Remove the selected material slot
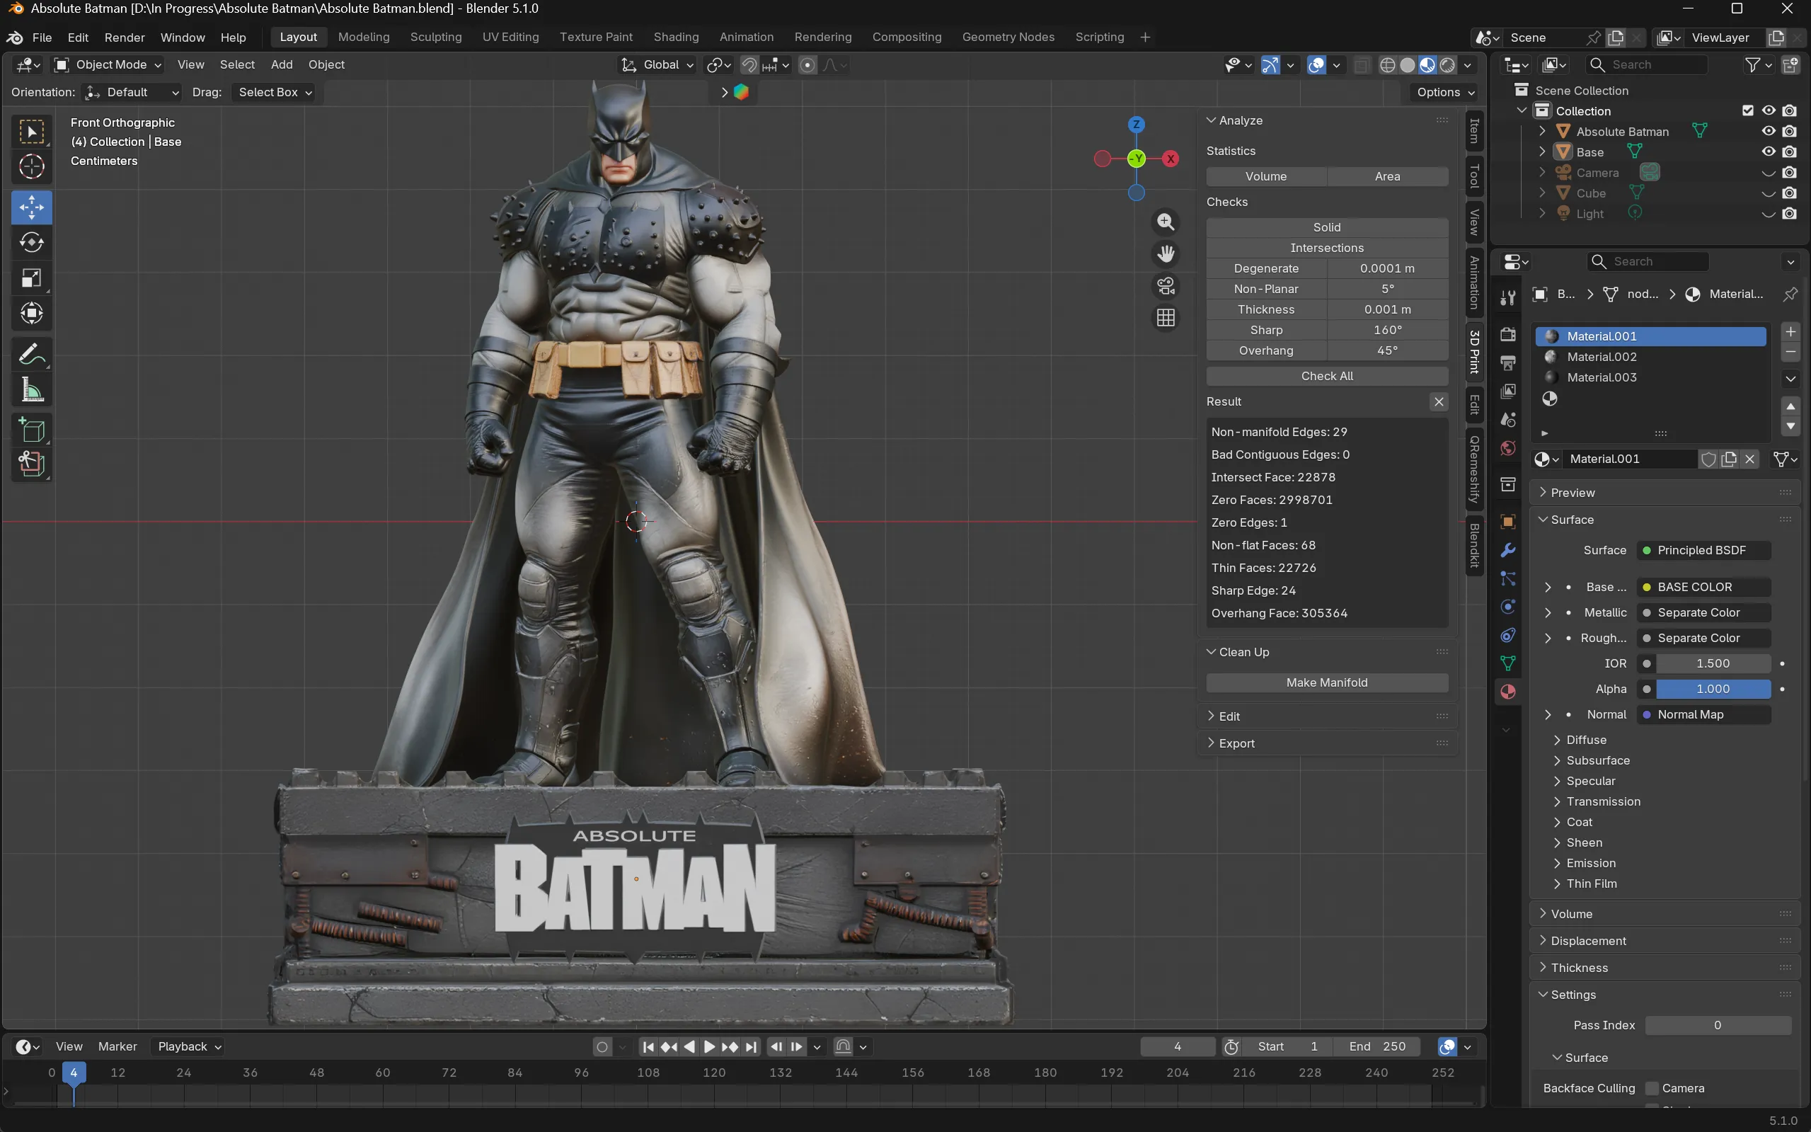The height and width of the screenshot is (1132, 1811). pyautogui.click(x=1790, y=352)
